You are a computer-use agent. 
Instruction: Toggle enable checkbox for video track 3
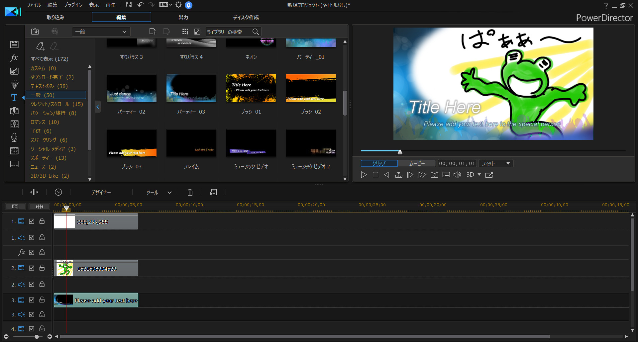[32, 300]
